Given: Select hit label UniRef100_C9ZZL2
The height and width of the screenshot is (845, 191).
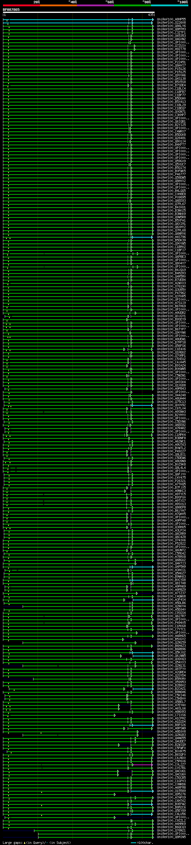Looking at the screenshot, I should (171, 820).
